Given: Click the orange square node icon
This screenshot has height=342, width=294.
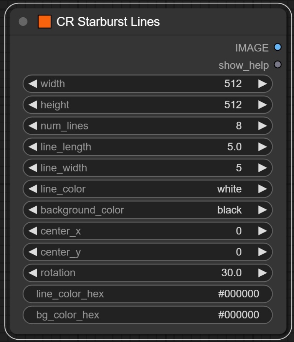Looking at the screenshot, I should tap(45, 22).
